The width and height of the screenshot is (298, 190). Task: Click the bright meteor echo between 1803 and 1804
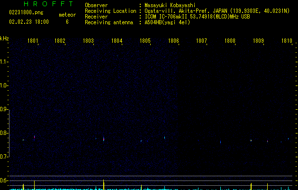click(x=104, y=139)
